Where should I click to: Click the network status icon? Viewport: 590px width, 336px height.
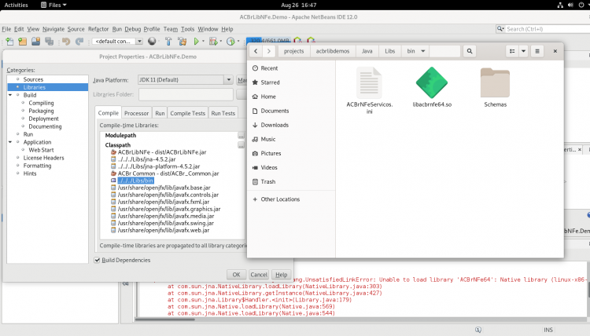(560, 5)
